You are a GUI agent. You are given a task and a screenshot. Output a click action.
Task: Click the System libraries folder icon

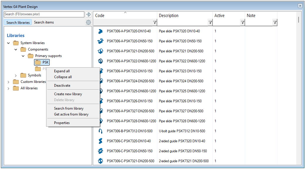[16, 43]
